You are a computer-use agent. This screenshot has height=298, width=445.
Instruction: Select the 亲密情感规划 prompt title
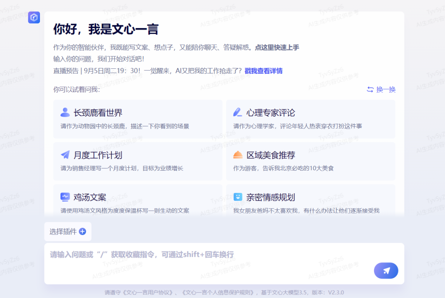tap(270, 197)
